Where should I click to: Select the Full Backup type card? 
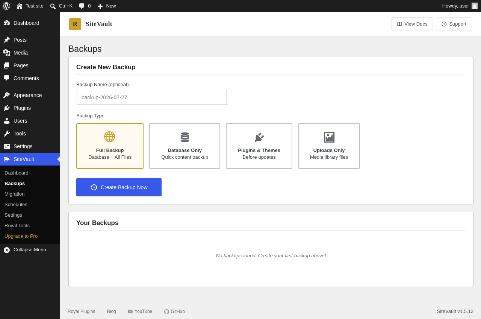point(110,146)
